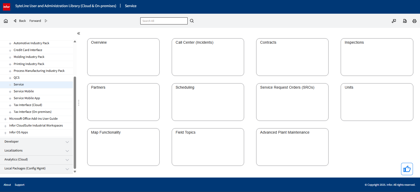
Task: Expand the Analytics (Cloud) section chevron
Action: pyautogui.click(x=67, y=160)
